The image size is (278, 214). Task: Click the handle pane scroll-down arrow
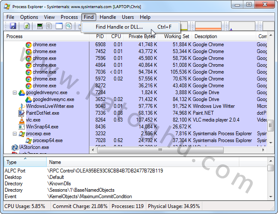coord(271,196)
